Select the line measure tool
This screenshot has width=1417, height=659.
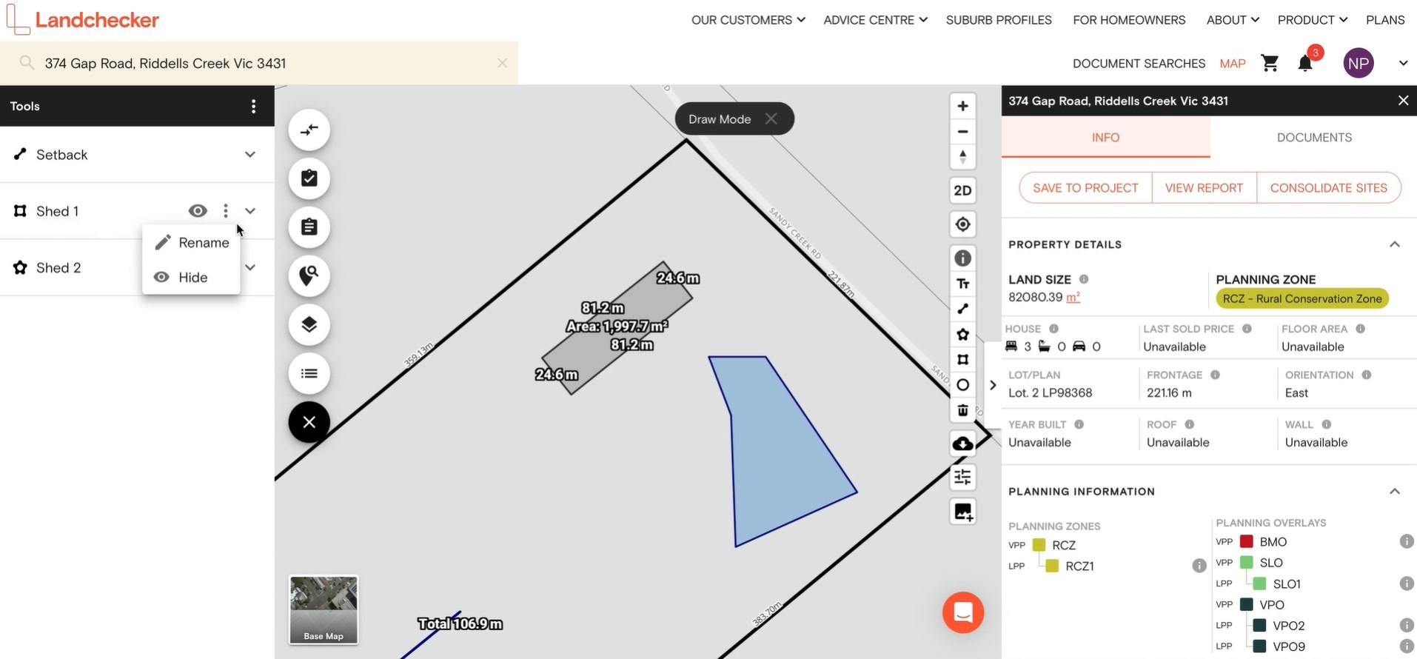point(962,309)
